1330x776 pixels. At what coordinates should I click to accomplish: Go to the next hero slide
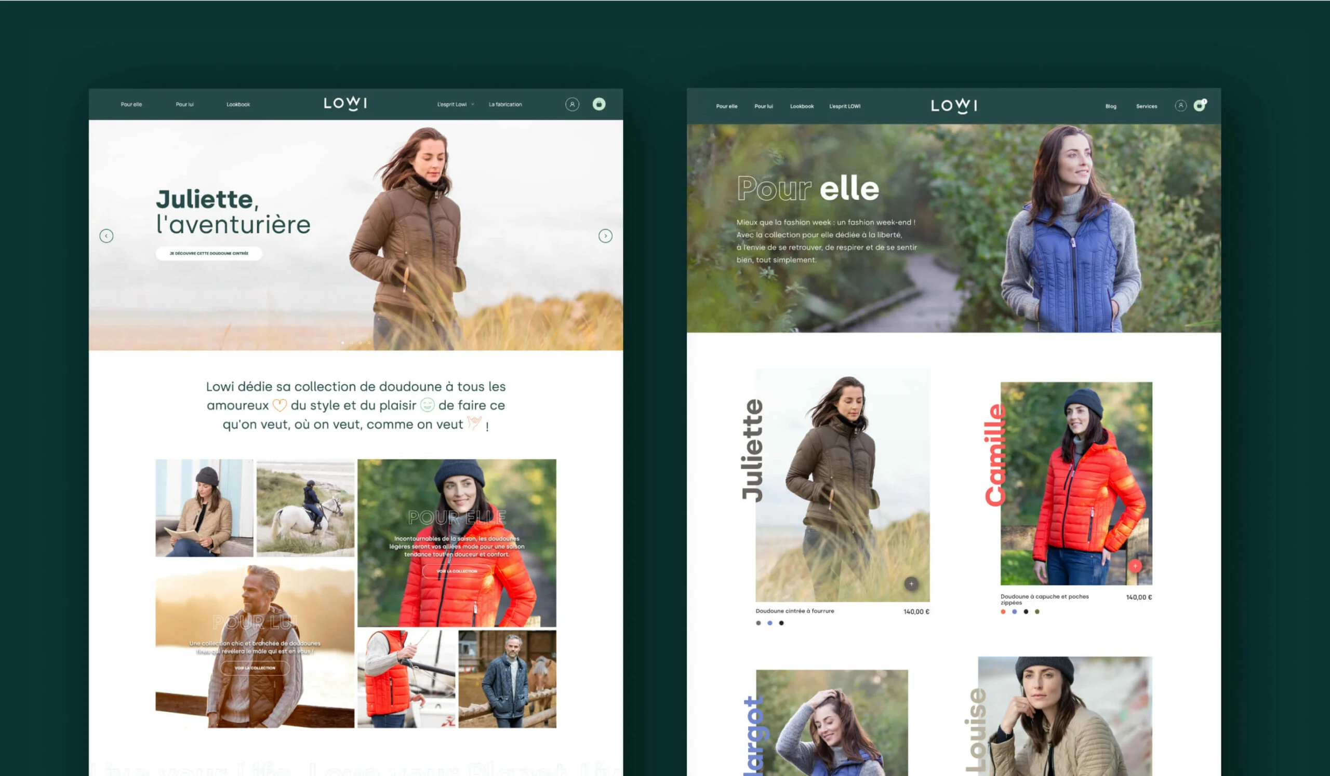point(605,236)
